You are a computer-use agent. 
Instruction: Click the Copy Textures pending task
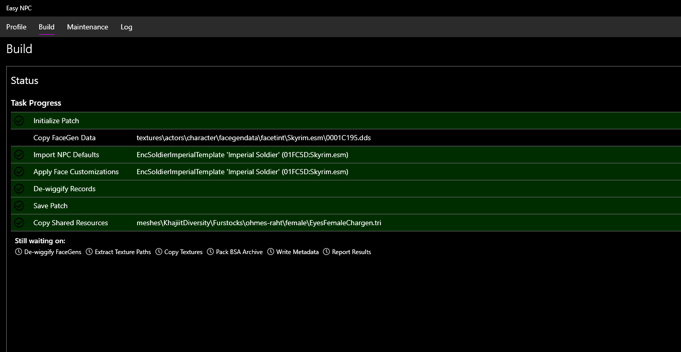[184, 252]
